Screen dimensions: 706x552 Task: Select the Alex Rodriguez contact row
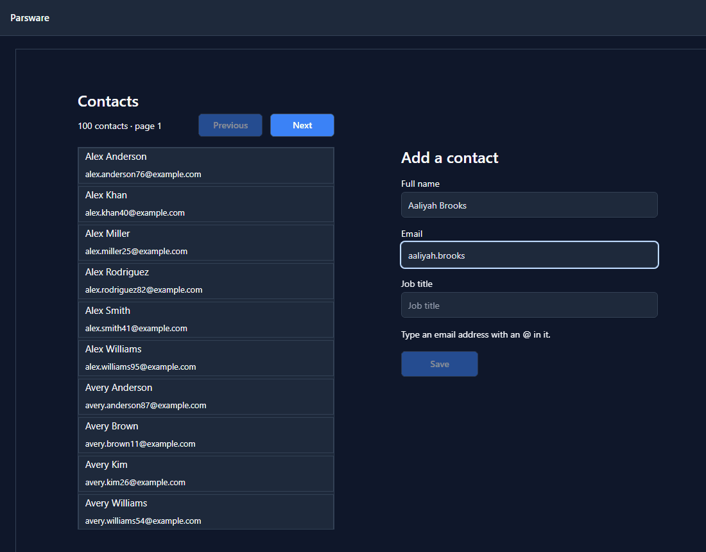[206, 281]
